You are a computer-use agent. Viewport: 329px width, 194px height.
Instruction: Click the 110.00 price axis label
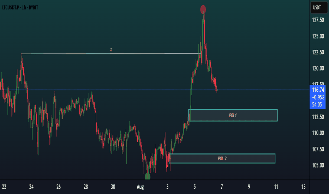(318, 133)
